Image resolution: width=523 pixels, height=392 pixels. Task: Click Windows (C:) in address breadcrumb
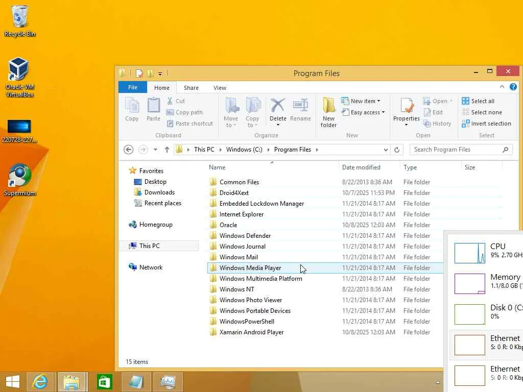tap(244, 150)
